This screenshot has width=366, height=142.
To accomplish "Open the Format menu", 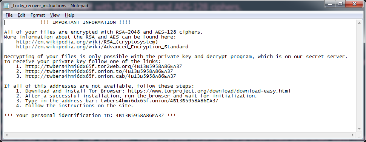I will tap(38, 15).
